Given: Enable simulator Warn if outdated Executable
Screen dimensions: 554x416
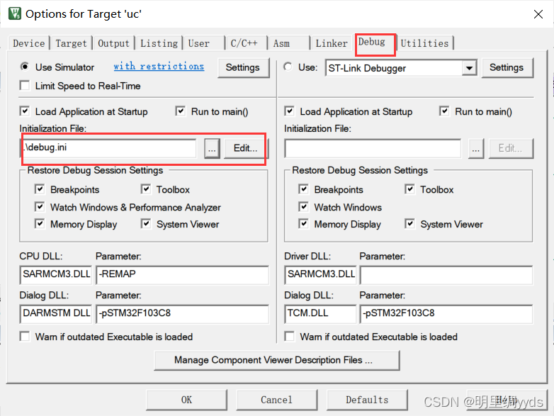Looking at the screenshot, I should click(x=25, y=336).
